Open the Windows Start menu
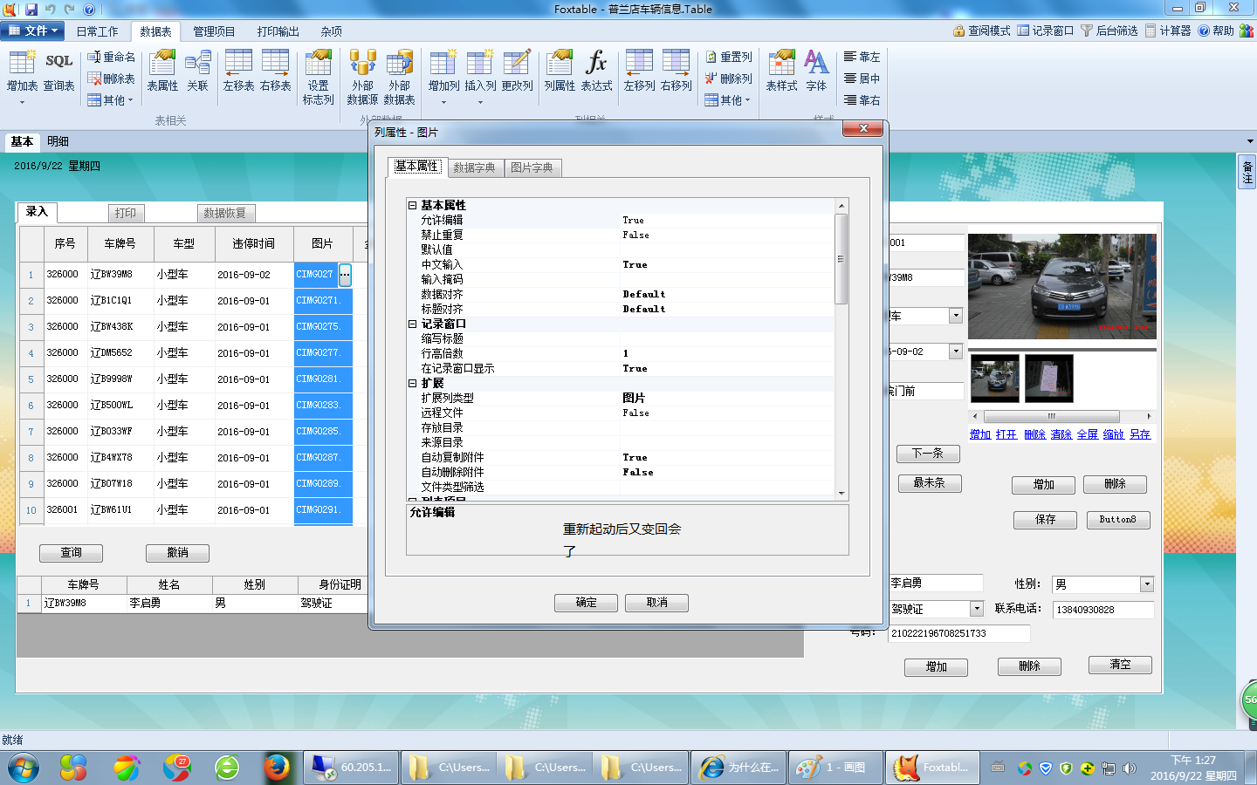 coord(24,768)
